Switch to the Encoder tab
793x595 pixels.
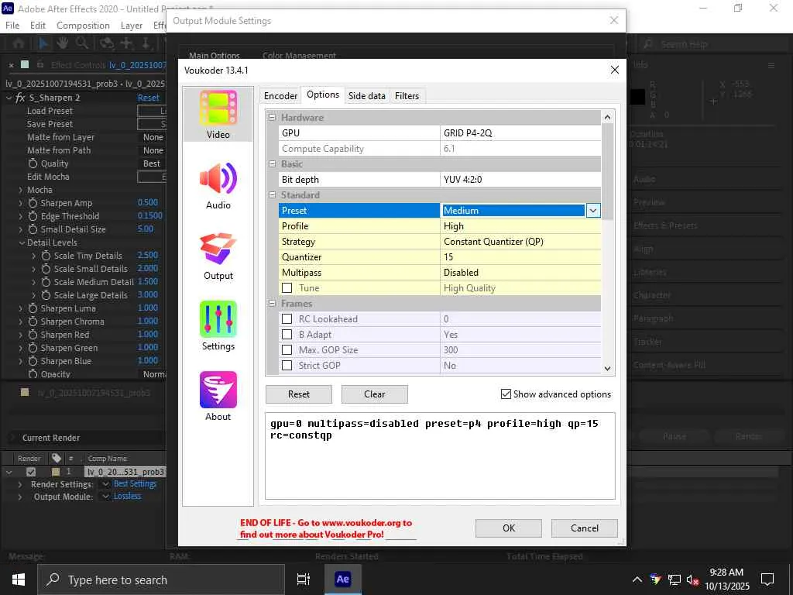(x=280, y=95)
